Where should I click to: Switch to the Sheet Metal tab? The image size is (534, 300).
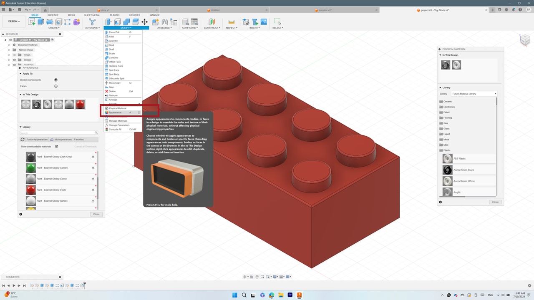pyautogui.click(x=92, y=15)
